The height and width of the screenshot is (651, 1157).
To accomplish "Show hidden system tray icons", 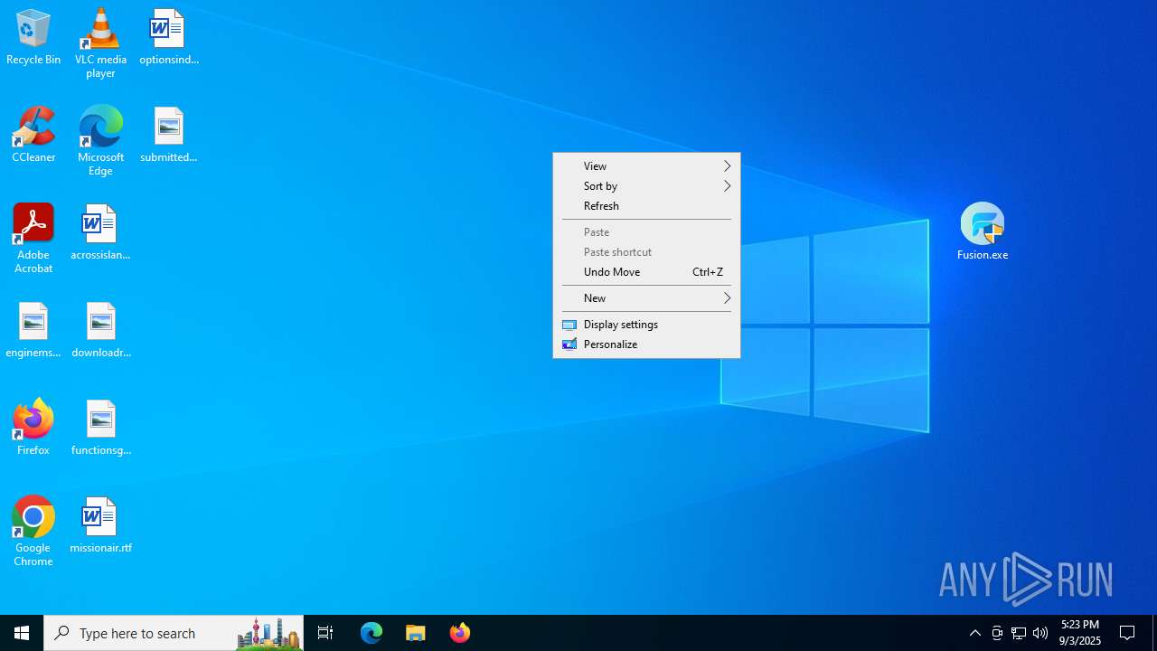I will pos(974,633).
